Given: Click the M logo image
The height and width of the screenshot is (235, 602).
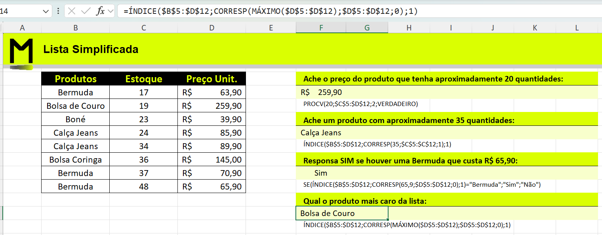Looking at the screenshot, I should pyautogui.click(x=21, y=52).
